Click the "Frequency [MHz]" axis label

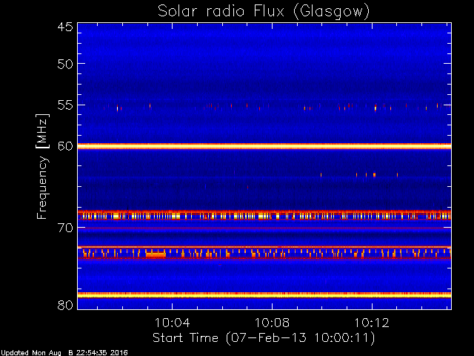(x=42, y=166)
